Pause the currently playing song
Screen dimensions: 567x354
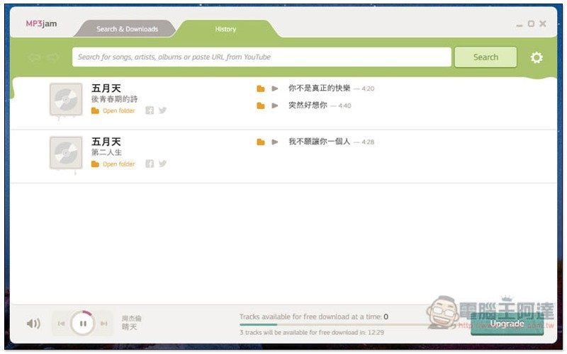[83, 324]
